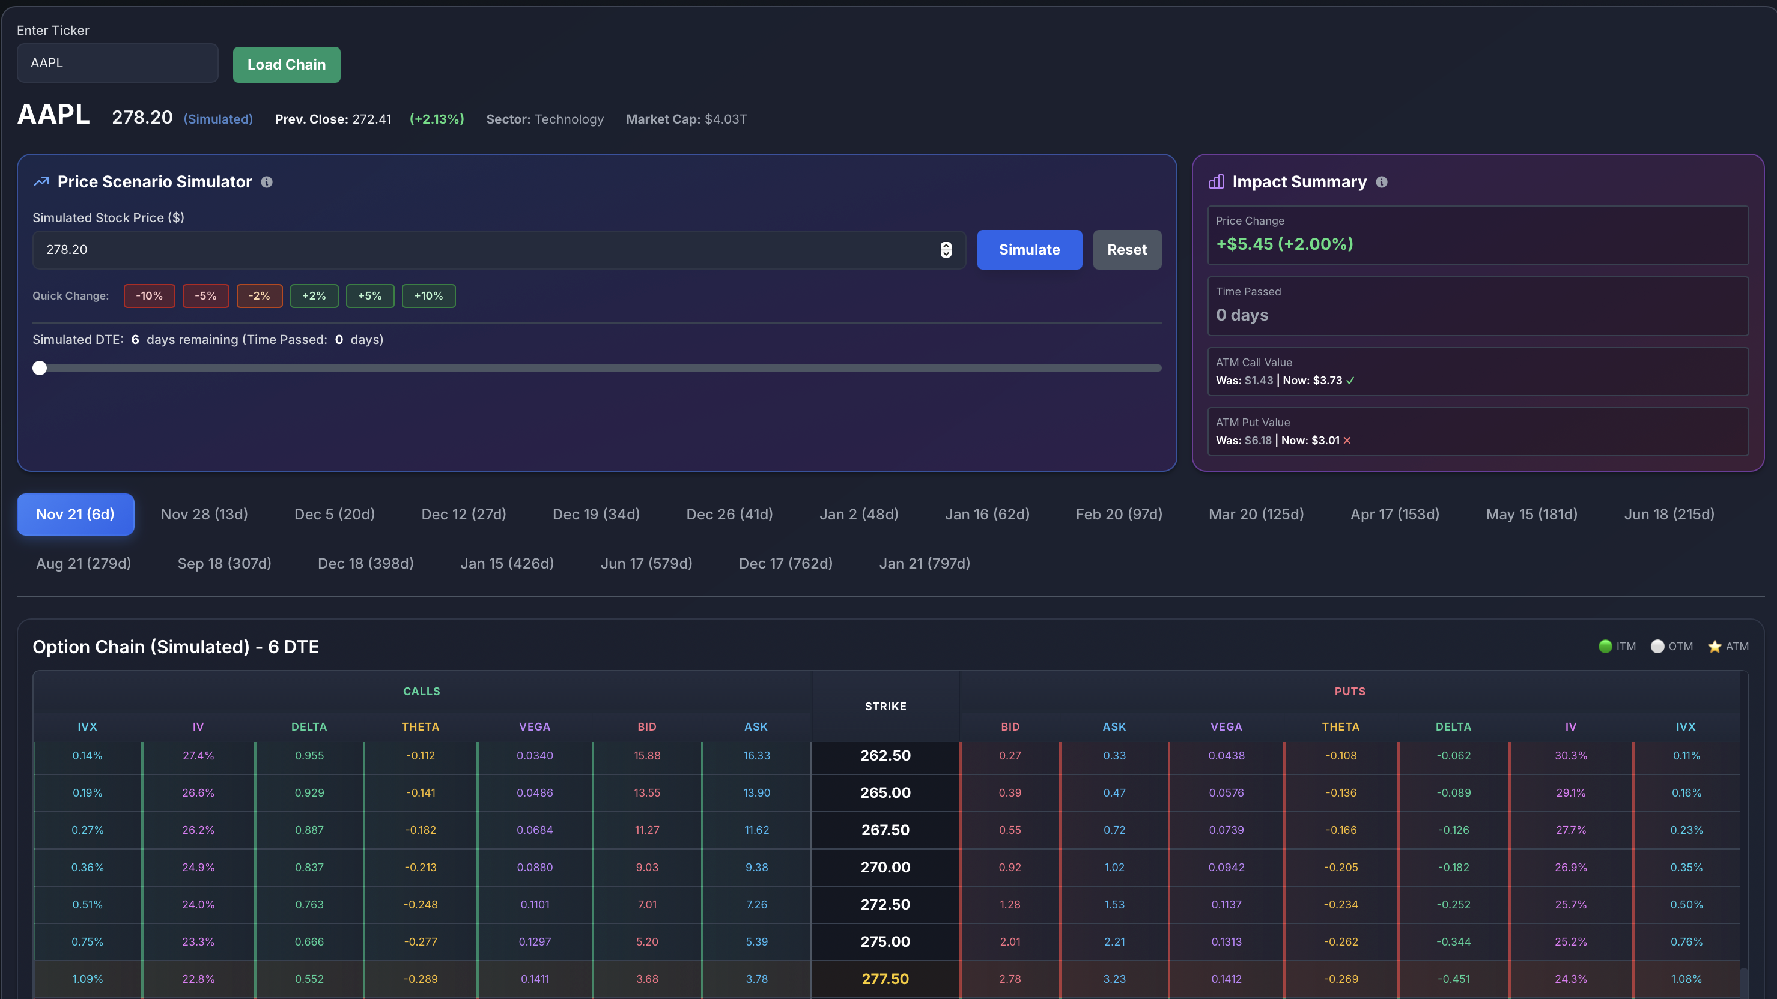Click the up stepper arrow in the price field
Image resolution: width=1777 pixels, height=999 pixels.
tap(946, 246)
